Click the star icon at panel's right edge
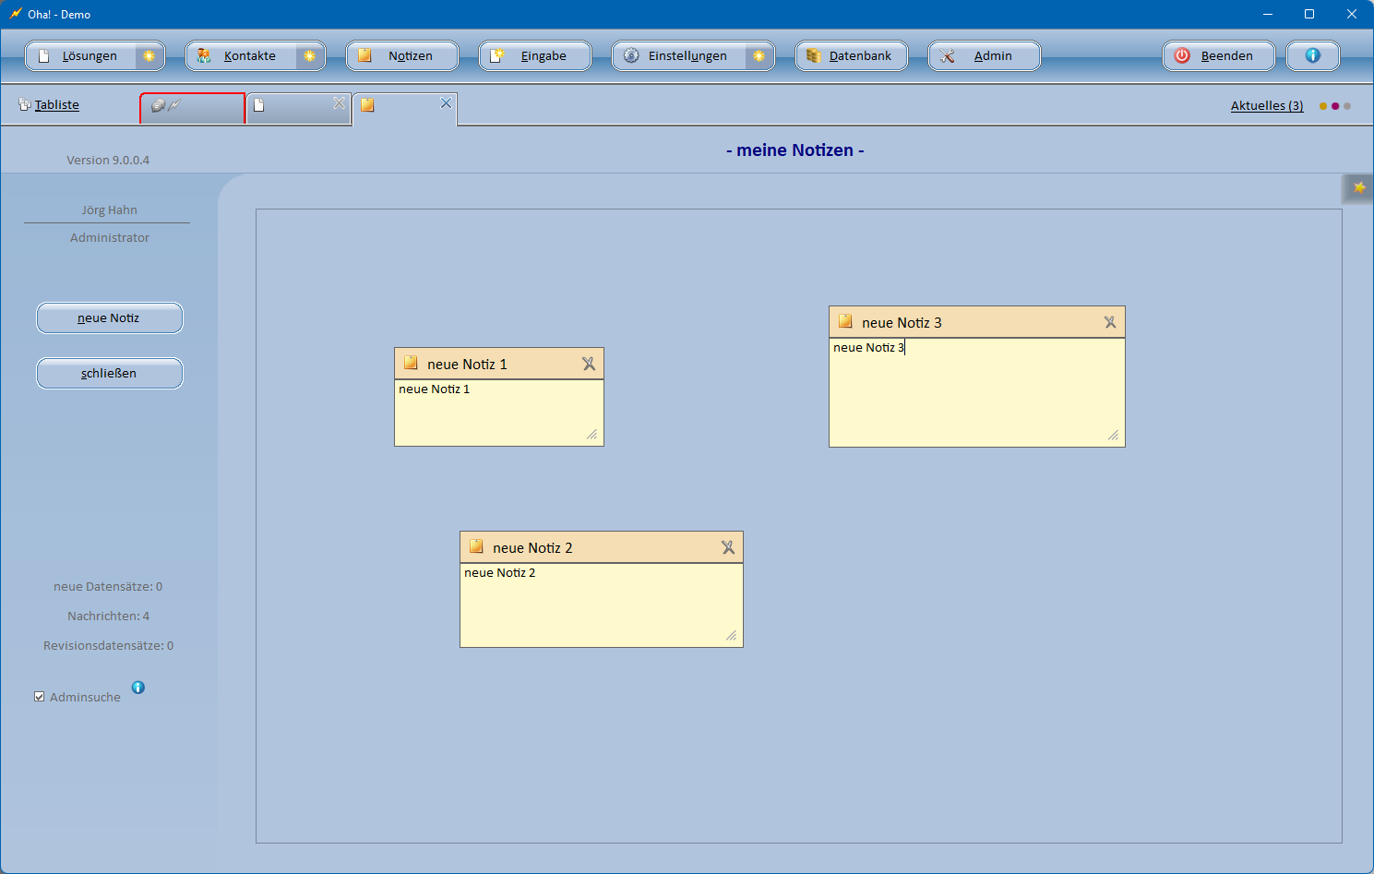Image resolution: width=1374 pixels, height=874 pixels. [1358, 188]
